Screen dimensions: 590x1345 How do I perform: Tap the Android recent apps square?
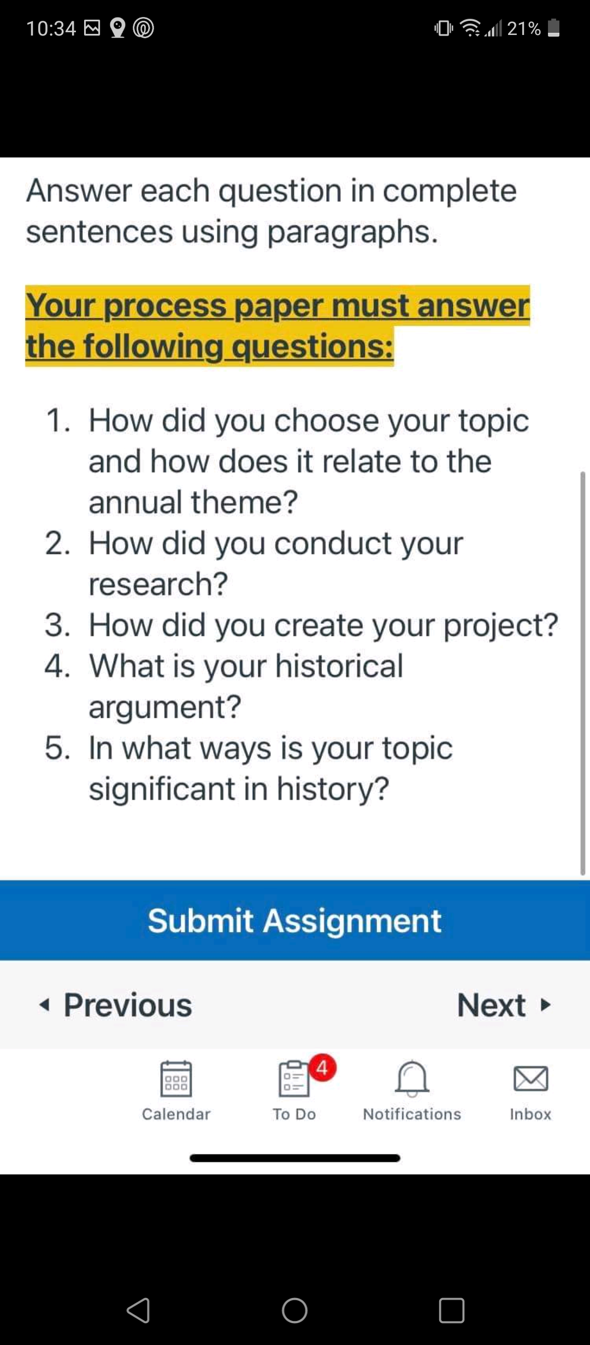[452, 1311]
